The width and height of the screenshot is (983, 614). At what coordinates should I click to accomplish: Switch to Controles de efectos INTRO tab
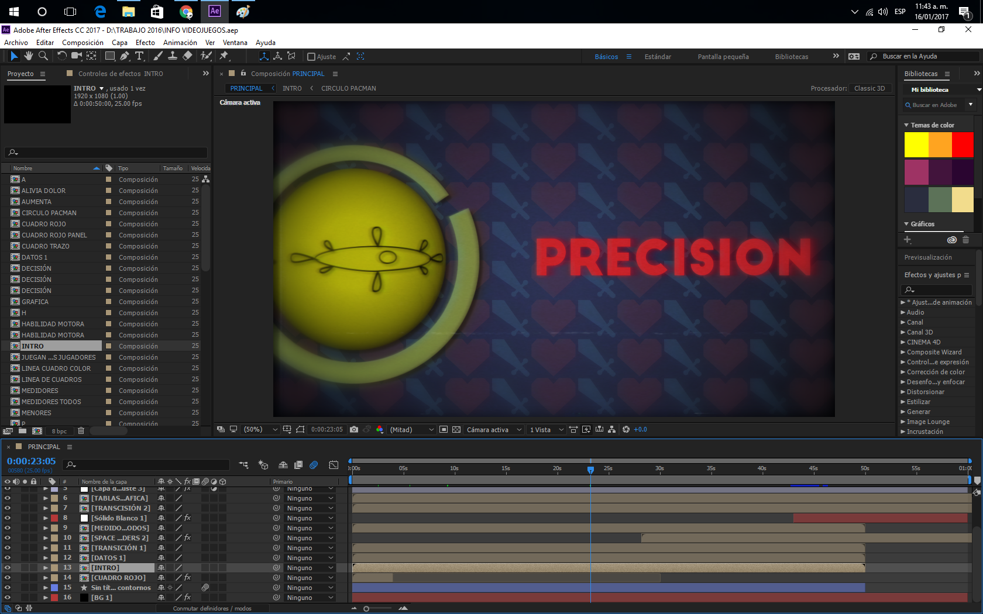(121, 74)
